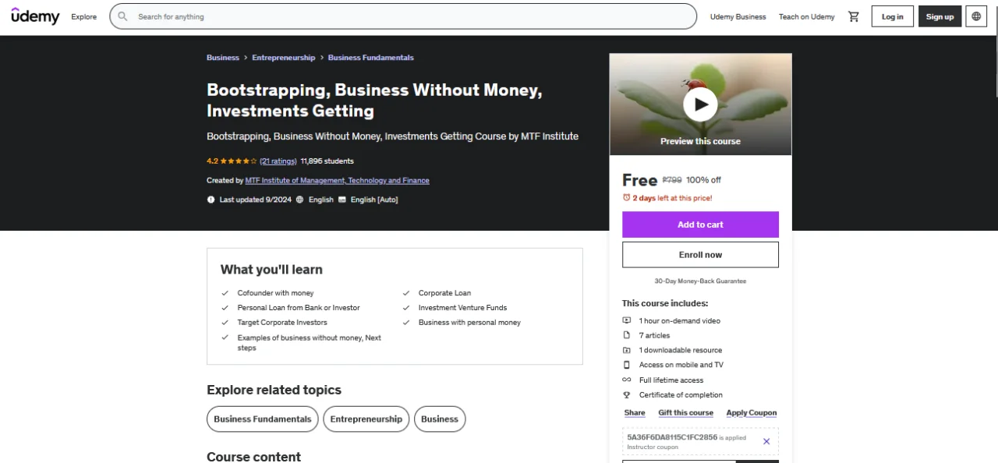Click checkmark beside Investment Venture Funds
Image resolution: width=998 pixels, height=463 pixels.
[x=406, y=308]
